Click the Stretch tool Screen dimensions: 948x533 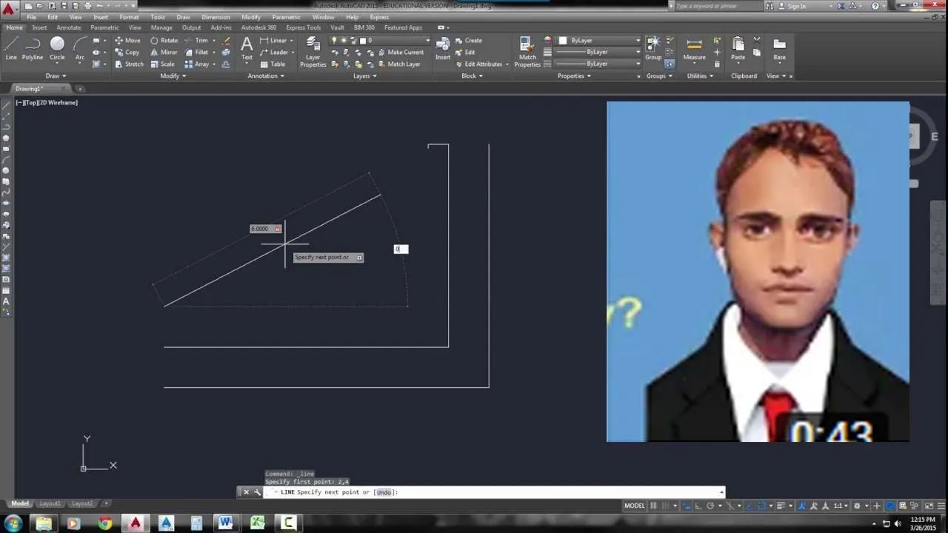(129, 64)
